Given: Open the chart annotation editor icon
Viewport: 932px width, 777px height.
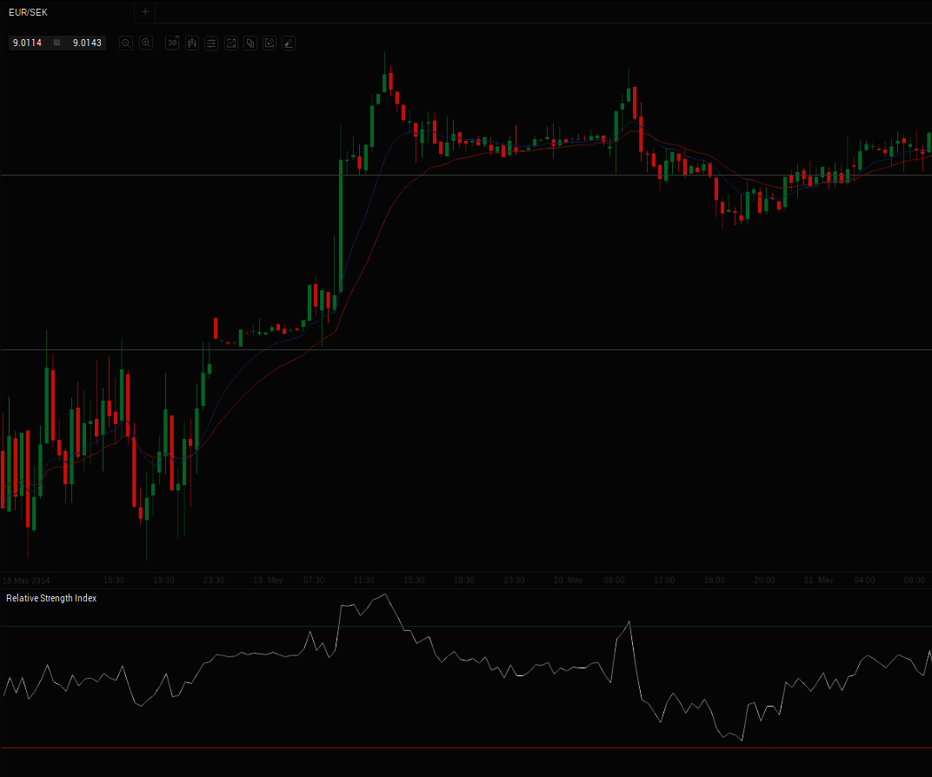Looking at the screenshot, I should pos(270,43).
